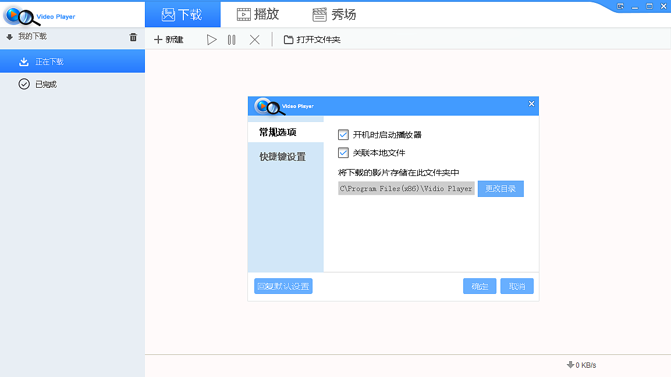
Task: Click the download path input field
Action: (406, 188)
